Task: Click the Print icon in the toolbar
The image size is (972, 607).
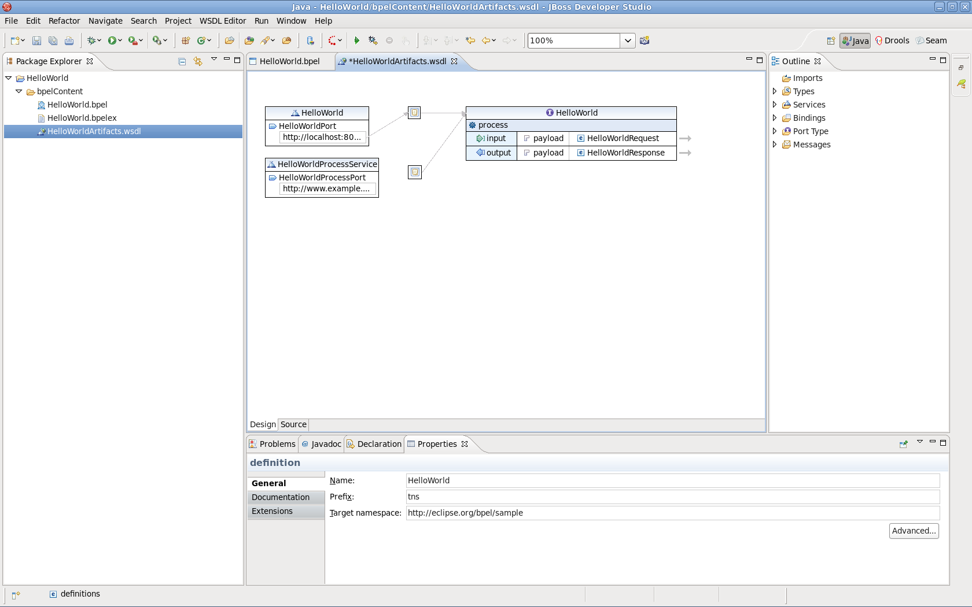Action: click(x=69, y=40)
